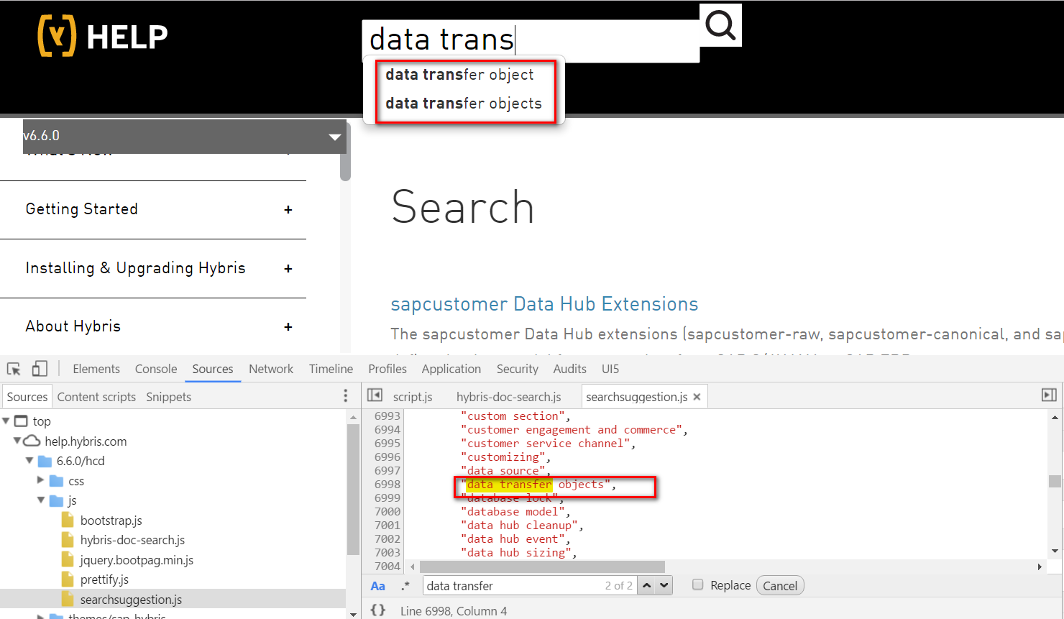Expand the css folder
Screen dimensions: 1064x619
[x=40, y=480]
